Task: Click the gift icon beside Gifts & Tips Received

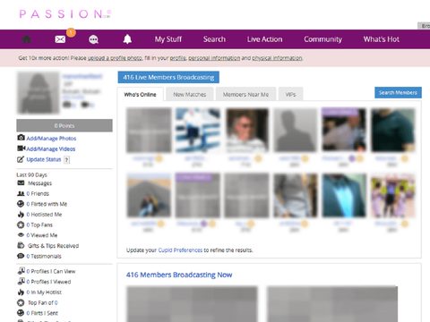Action: coord(21,245)
